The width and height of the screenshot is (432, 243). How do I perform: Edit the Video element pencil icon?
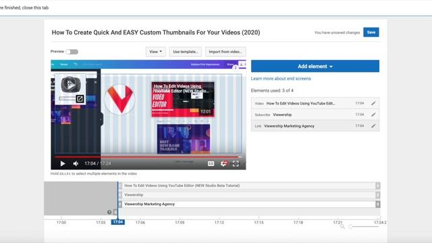tap(373, 103)
